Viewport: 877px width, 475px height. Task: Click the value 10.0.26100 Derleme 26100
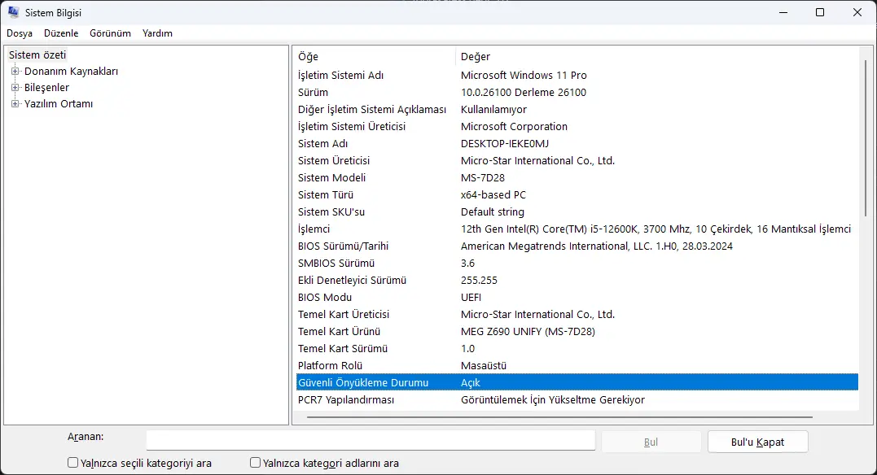point(524,92)
